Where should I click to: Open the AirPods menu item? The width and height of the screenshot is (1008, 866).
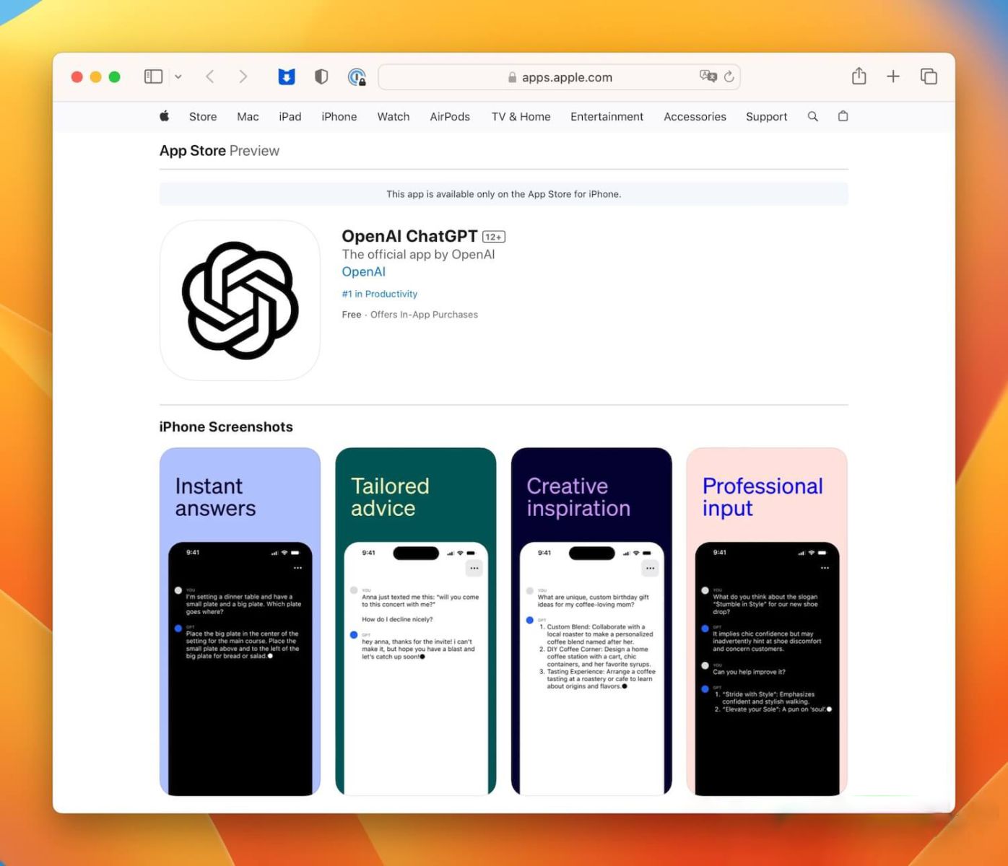(450, 117)
